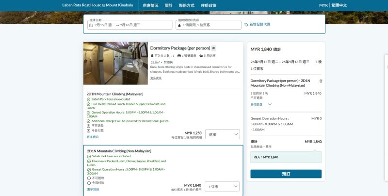The height and width of the screenshot is (196, 388).
Task: Switch to the 供應情況 tab
Action: coord(150,5)
